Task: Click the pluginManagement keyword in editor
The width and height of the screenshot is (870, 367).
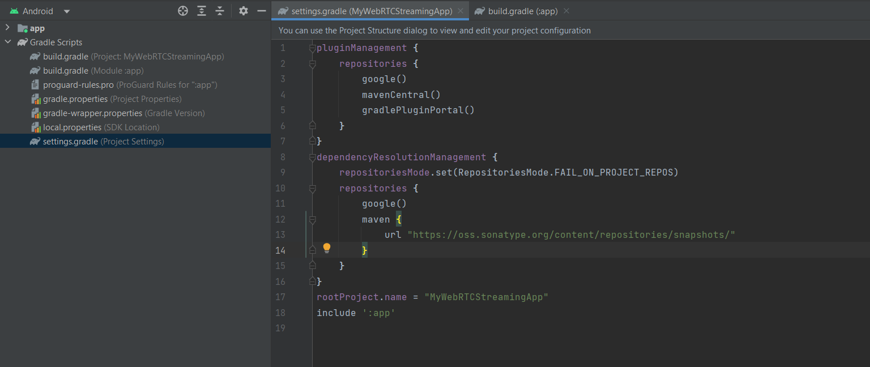Action: click(362, 48)
